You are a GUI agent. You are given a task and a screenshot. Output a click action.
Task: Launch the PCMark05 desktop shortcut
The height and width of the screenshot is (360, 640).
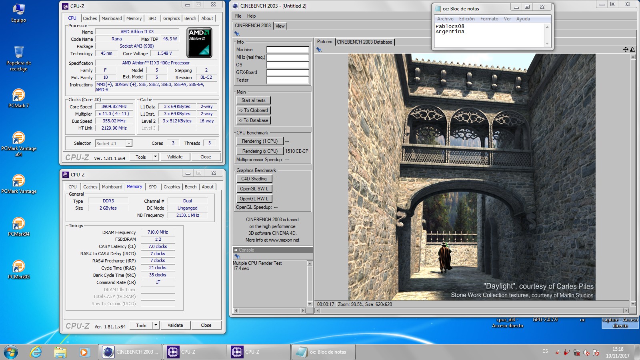(18, 270)
